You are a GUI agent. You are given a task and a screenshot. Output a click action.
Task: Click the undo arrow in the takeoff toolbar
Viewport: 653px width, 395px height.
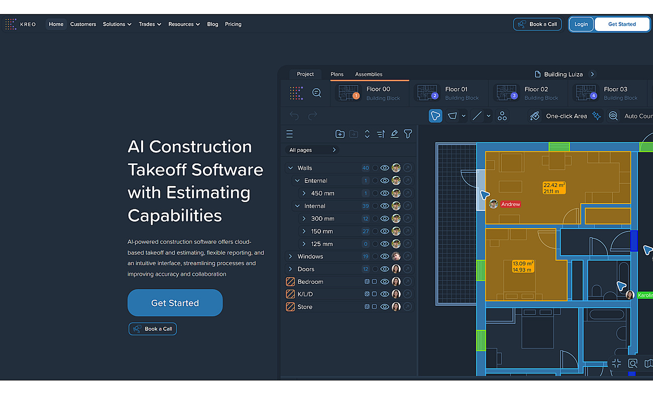[294, 116]
